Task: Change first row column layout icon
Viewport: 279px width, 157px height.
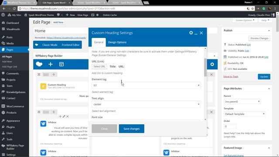Action: click(x=46, y=75)
